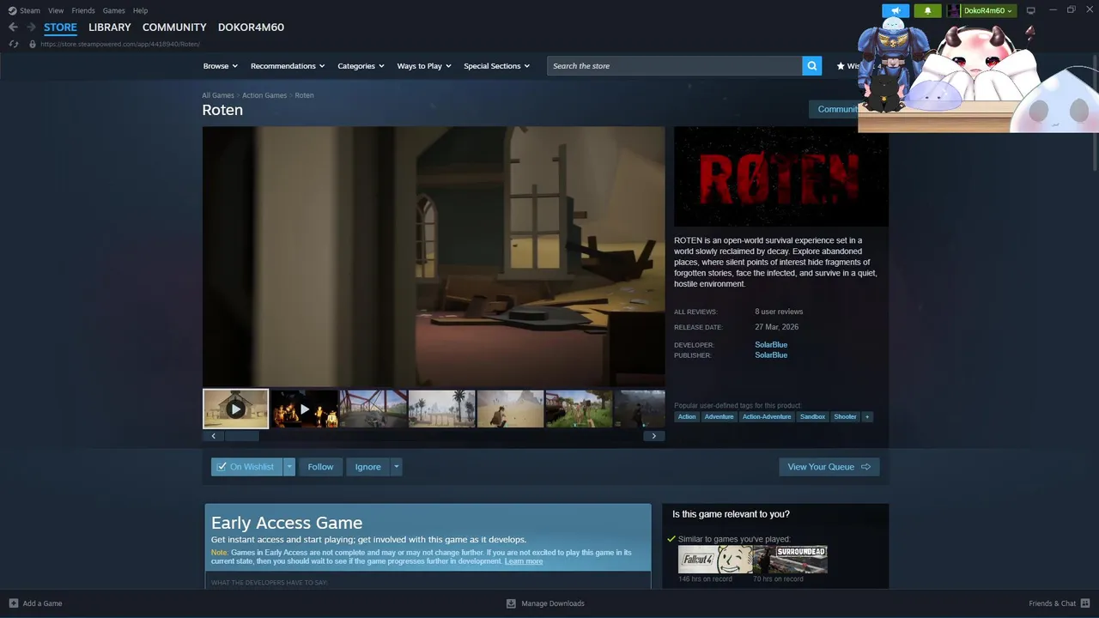Click the ROTEN game header image
Viewport: 1099px width, 618px height.
[x=781, y=177]
